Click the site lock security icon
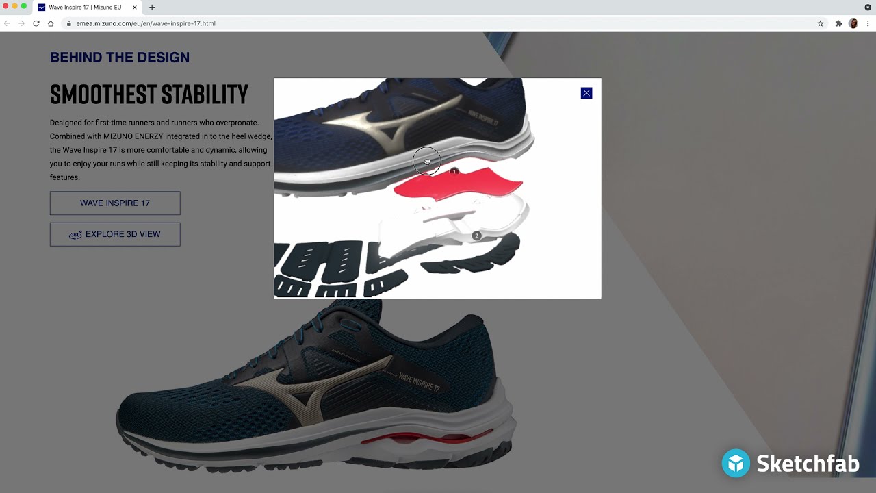This screenshot has width=876, height=493. [68, 23]
